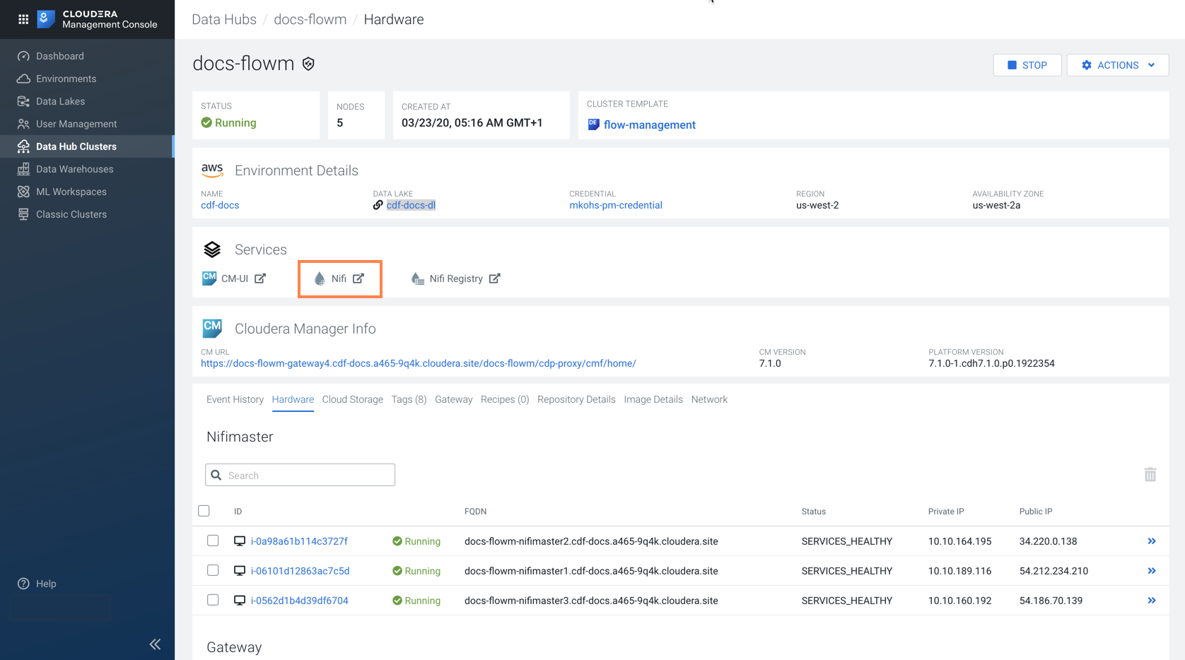Image resolution: width=1185 pixels, height=660 pixels.
Task: Switch to the Cloud Storage tab
Action: pos(352,399)
